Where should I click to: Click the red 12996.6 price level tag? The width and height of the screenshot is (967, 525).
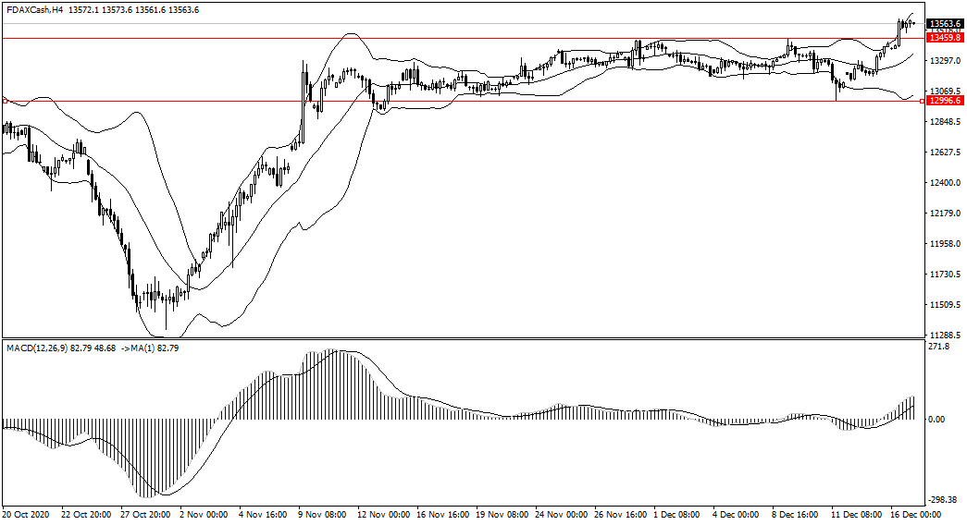pyautogui.click(x=946, y=101)
